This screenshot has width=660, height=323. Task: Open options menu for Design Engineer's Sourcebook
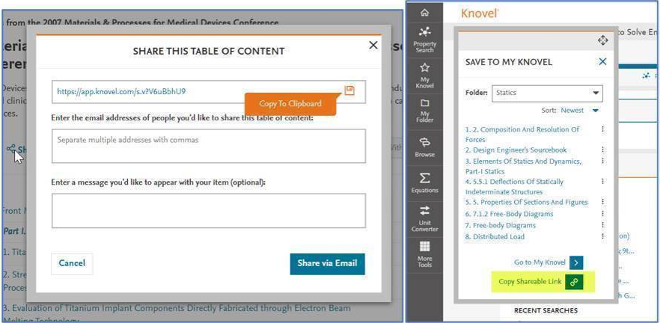point(602,150)
